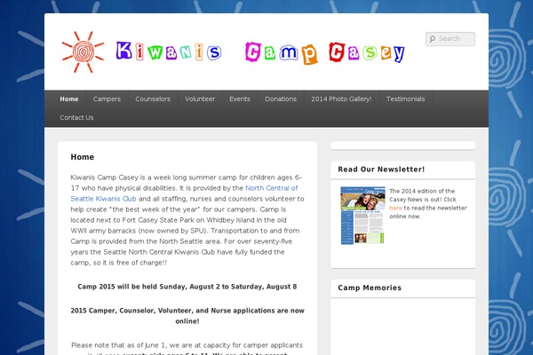Image resolution: width=533 pixels, height=355 pixels.
Task: Click the orange 'here' newsletter link
Action: pyautogui.click(x=395, y=208)
